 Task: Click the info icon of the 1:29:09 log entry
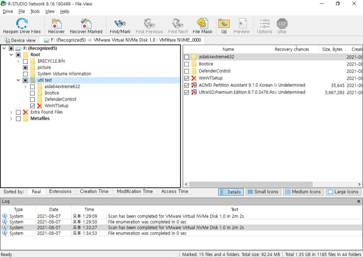5,216
